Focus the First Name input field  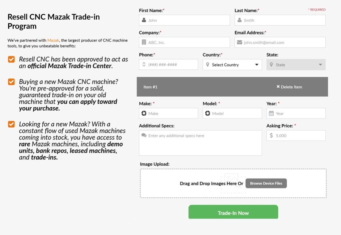(x=184, y=20)
